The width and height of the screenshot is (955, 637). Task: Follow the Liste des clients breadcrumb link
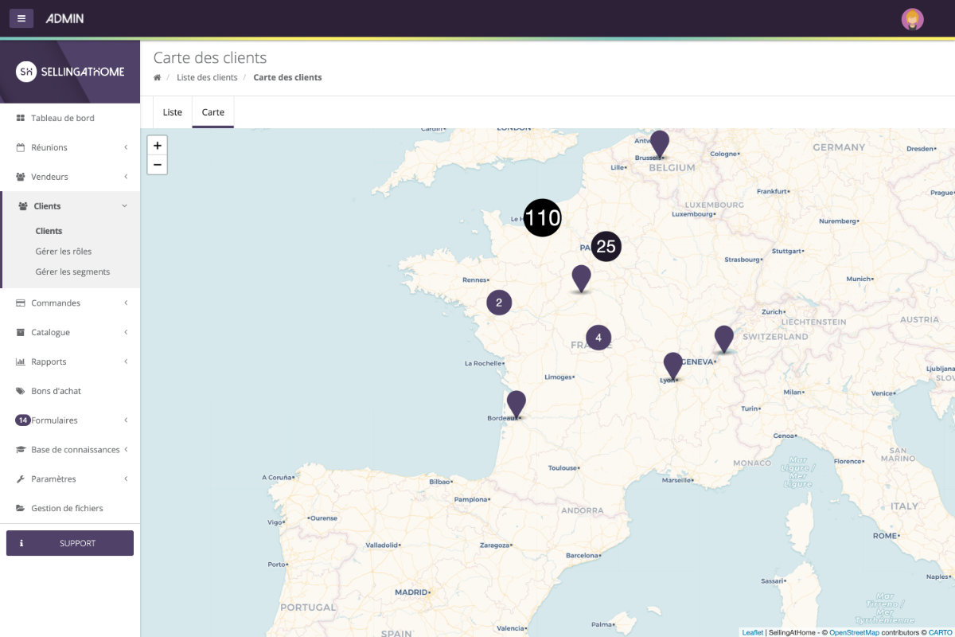pyautogui.click(x=207, y=77)
